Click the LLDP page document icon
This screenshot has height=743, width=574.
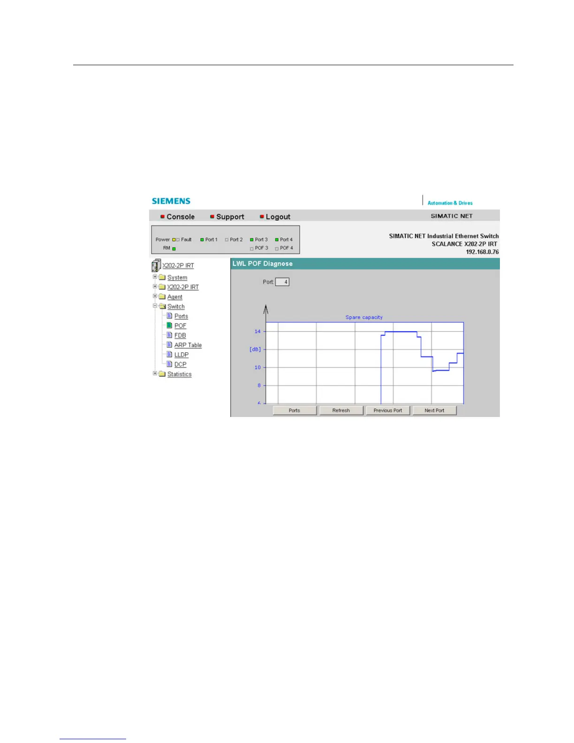point(170,354)
